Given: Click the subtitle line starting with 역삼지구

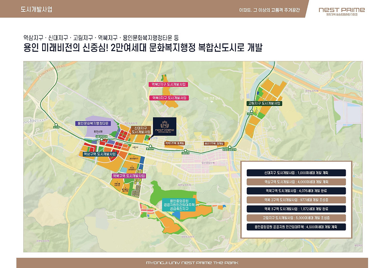Looking at the screenshot, I should point(101,38).
